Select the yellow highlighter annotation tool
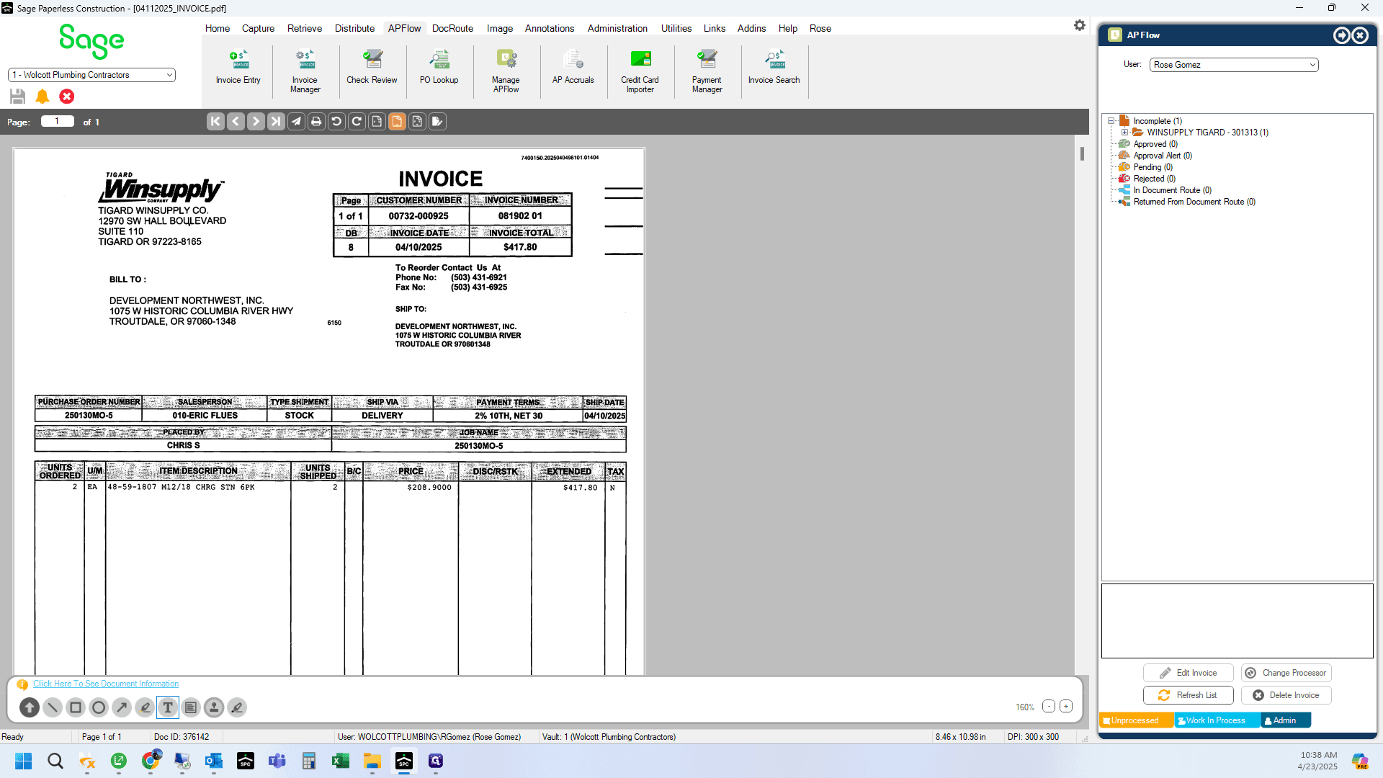The height and width of the screenshot is (778, 1383). click(x=145, y=707)
